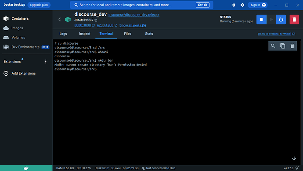The image size is (303, 171).
Task: Open the Volumes section
Action: (x=18, y=38)
